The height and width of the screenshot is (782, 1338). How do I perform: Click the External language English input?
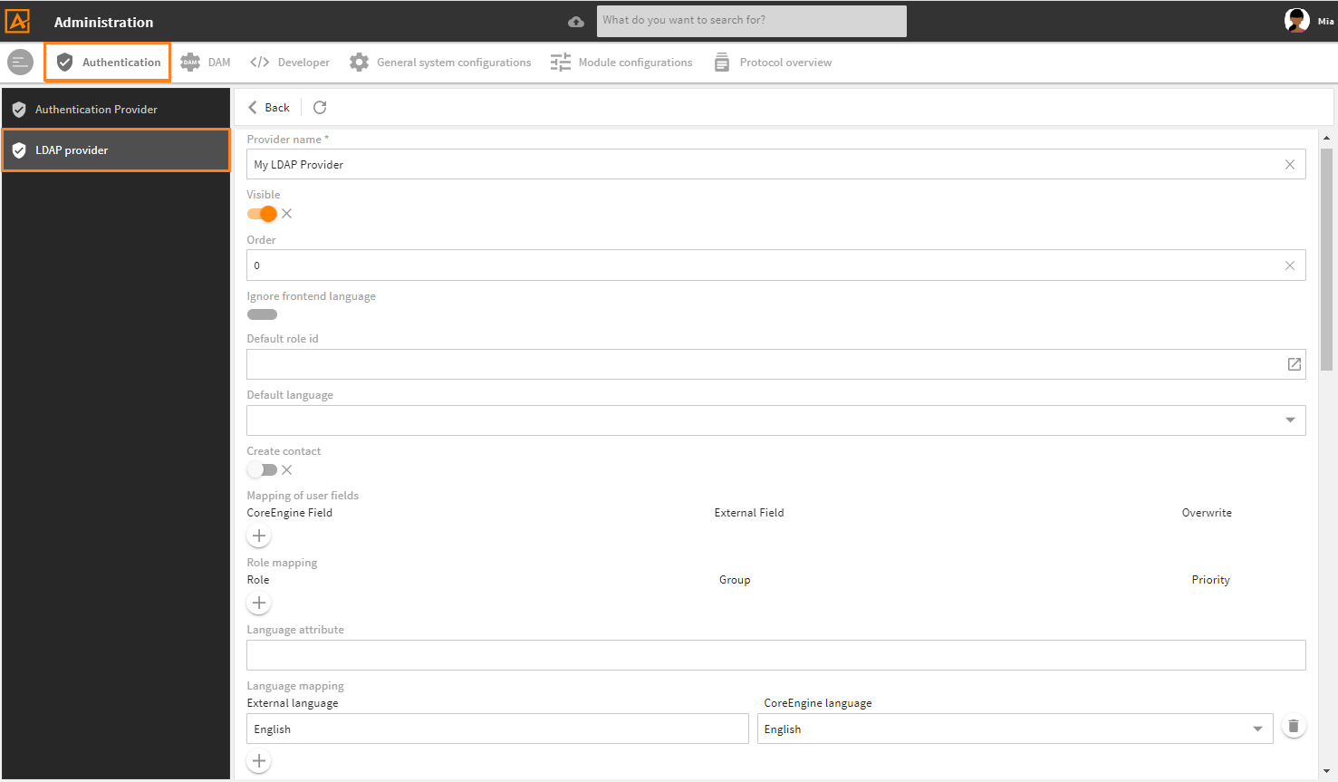(x=497, y=729)
